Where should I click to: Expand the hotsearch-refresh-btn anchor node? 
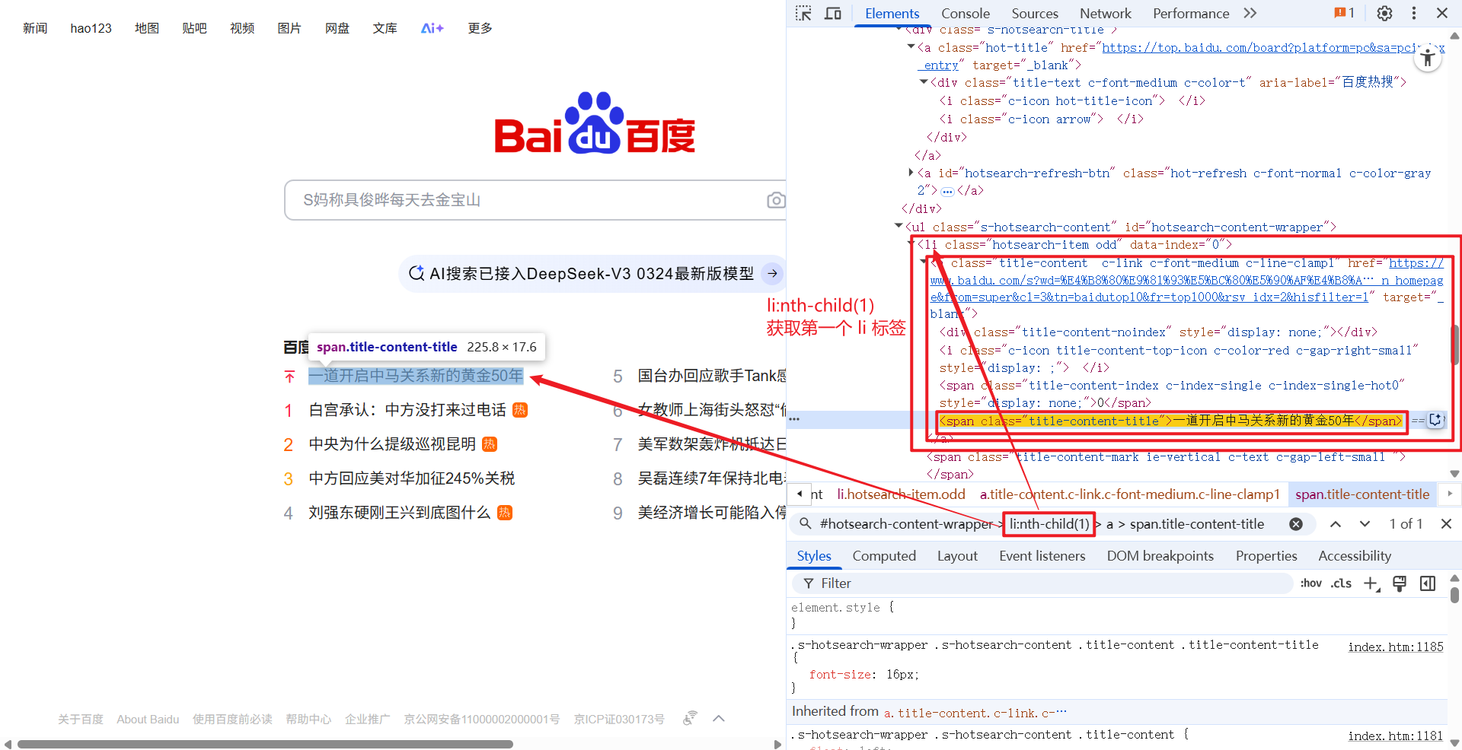pyautogui.click(x=911, y=173)
